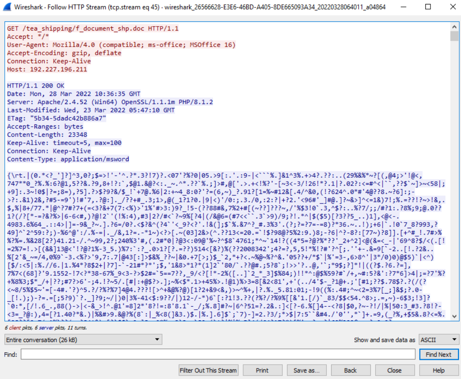Click the User-Agent Mozilla/4.0 header line
The image size is (461, 379).
point(121,45)
